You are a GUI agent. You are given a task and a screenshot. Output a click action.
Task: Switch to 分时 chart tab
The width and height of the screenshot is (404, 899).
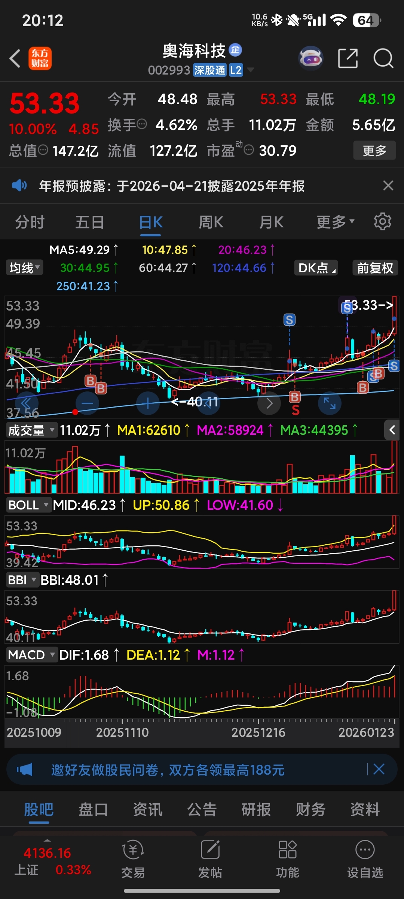pyautogui.click(x=30, y=222)
